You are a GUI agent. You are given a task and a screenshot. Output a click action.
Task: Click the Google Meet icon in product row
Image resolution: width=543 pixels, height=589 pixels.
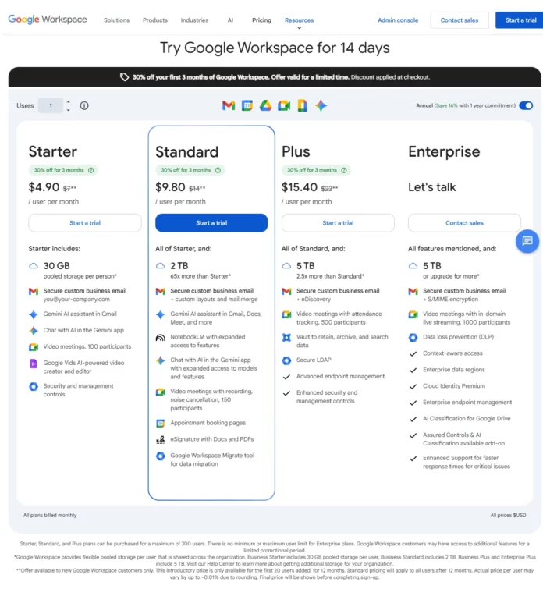[x=284, y=106]
